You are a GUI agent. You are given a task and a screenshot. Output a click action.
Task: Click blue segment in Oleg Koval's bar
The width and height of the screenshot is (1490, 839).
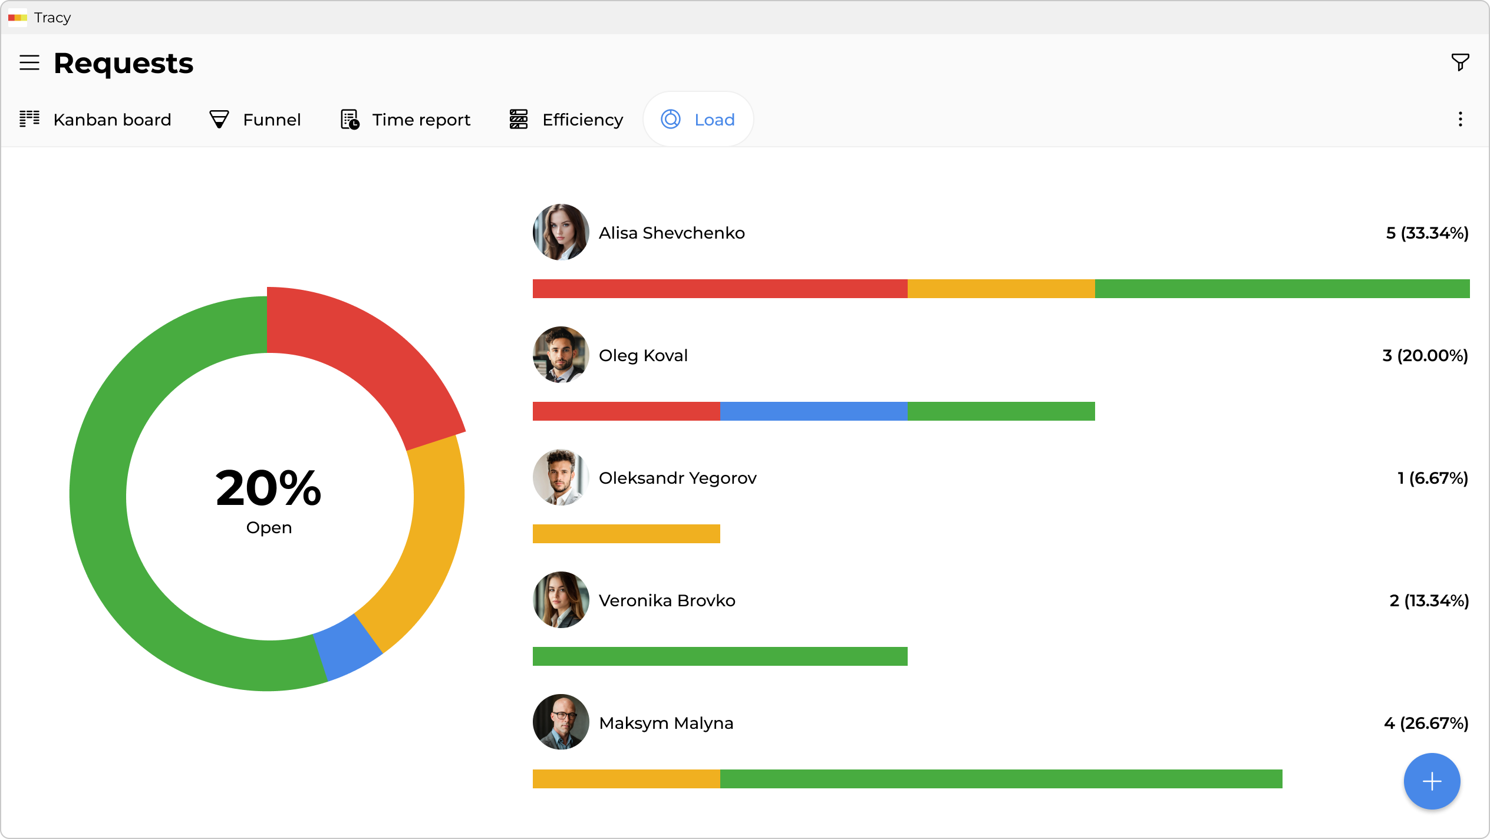pyautogui.click(x=813, y=411)
